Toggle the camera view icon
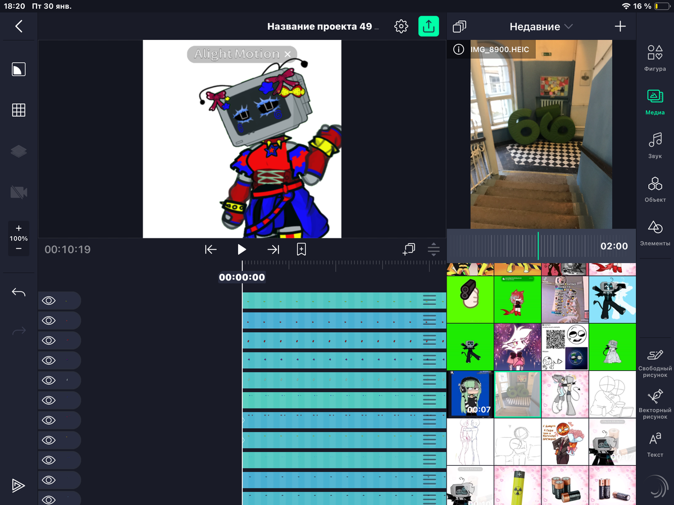 pos(19,192)
